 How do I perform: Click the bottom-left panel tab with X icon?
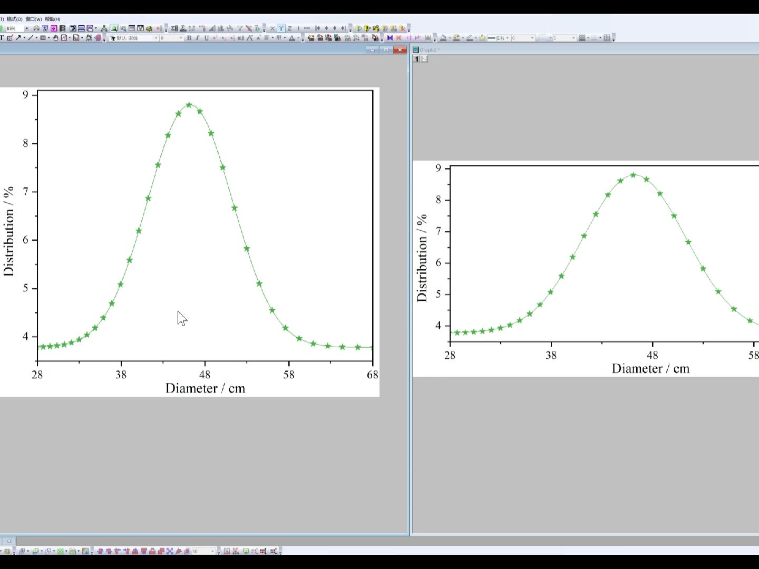(x=8, y=541)
